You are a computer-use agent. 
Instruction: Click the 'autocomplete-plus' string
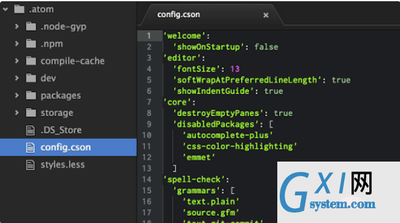[x=228, y=135]
